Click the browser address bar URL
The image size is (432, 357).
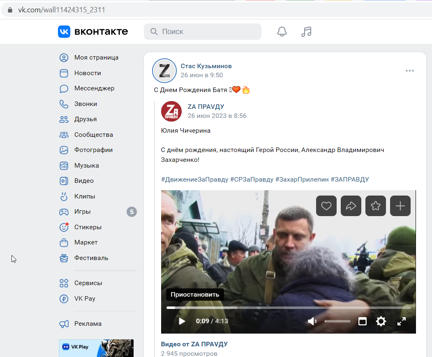62,10
